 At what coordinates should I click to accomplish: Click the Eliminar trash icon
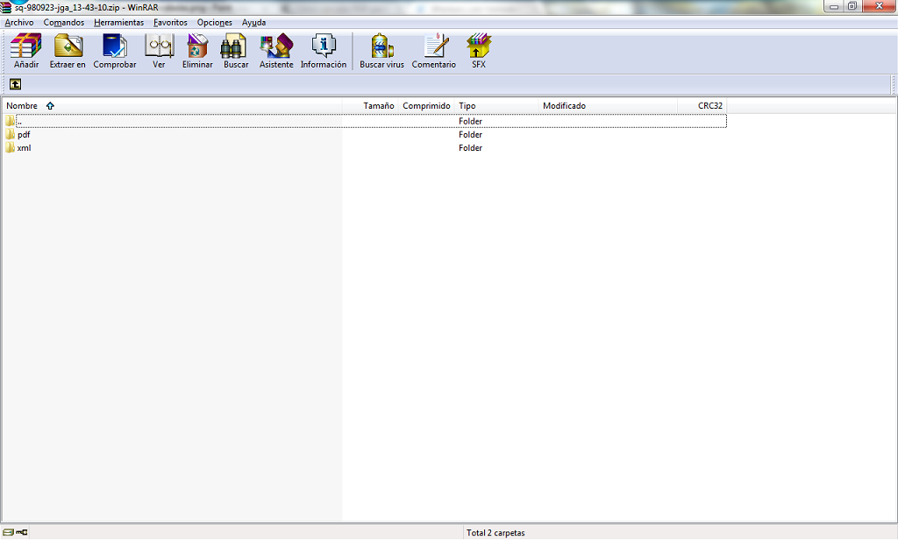click(x=197, y=51)
